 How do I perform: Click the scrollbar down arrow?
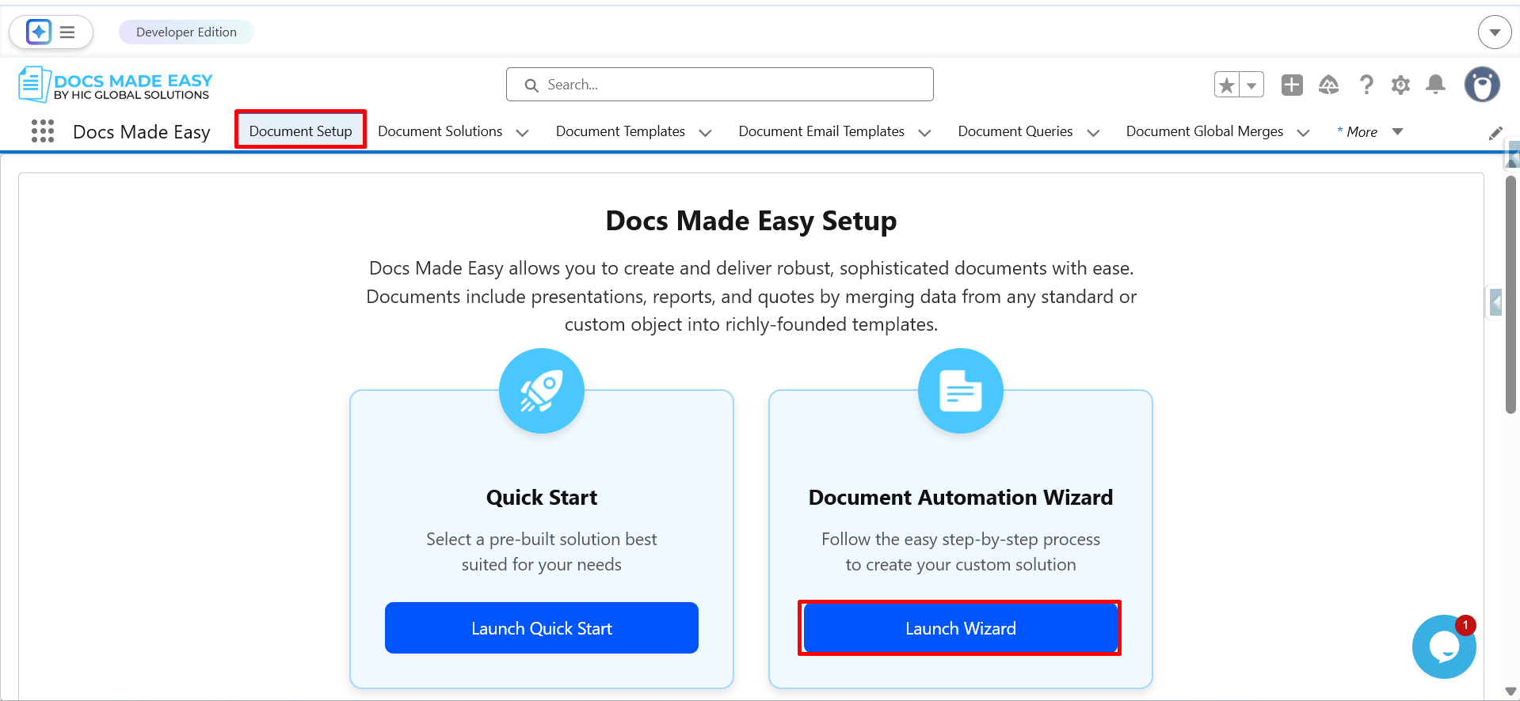tap(1510, 692)
